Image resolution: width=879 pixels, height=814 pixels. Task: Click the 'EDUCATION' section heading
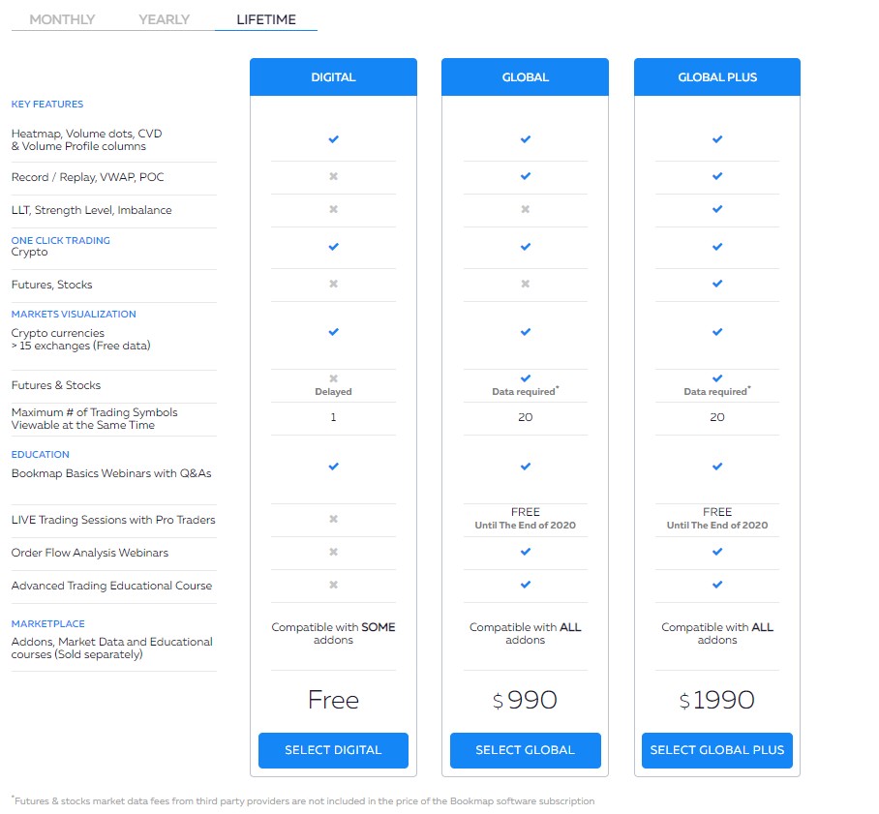pos(41,455)
